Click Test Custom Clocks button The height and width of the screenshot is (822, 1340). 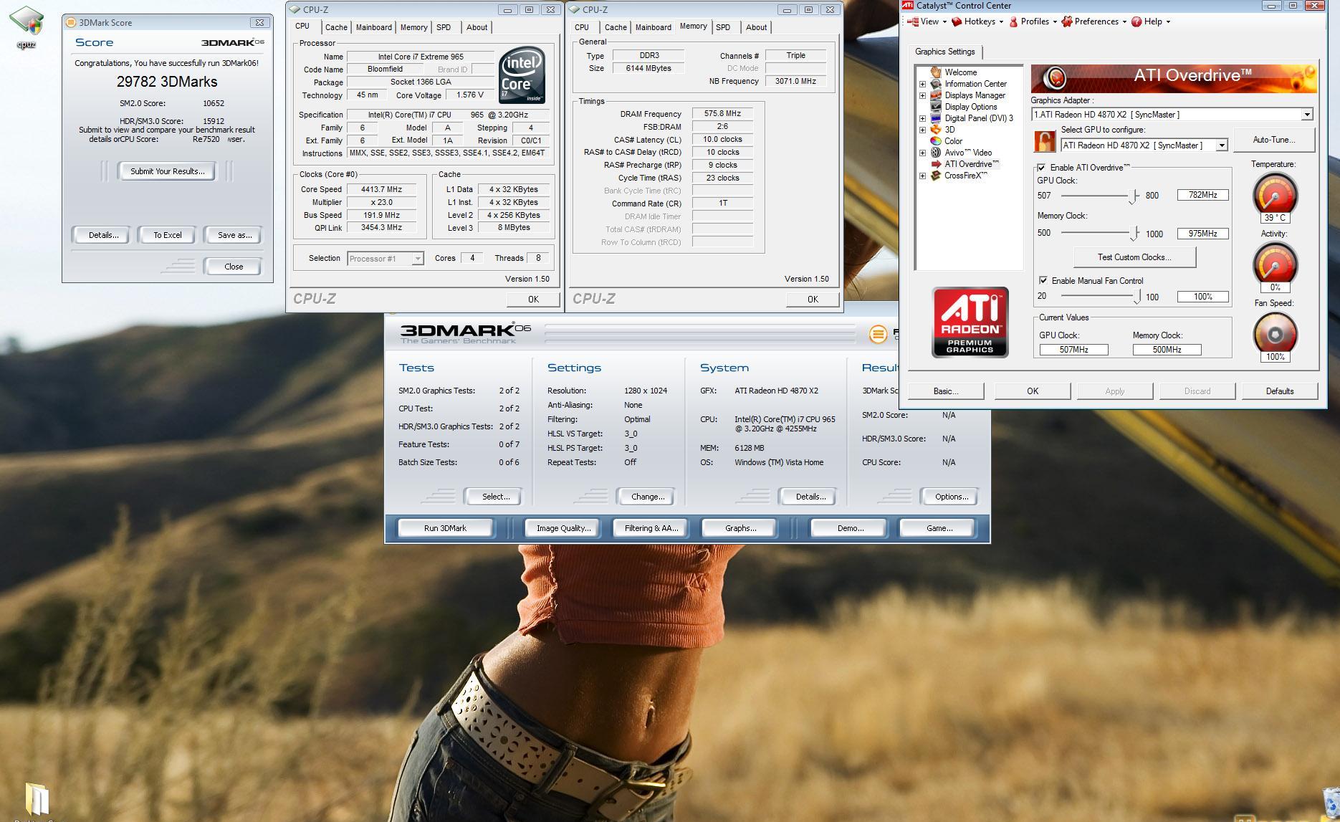coord(1134,257)
